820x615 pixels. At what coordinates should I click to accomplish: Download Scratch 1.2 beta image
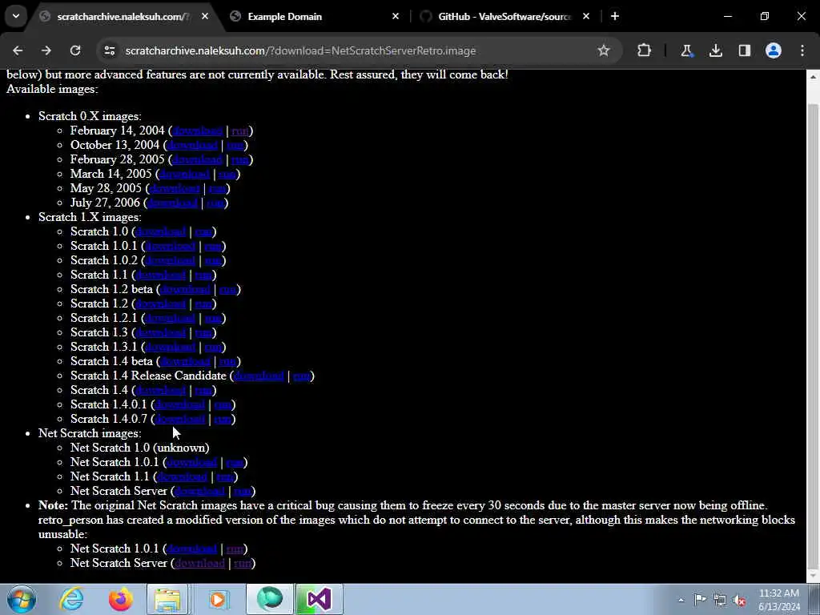(185, 289)
